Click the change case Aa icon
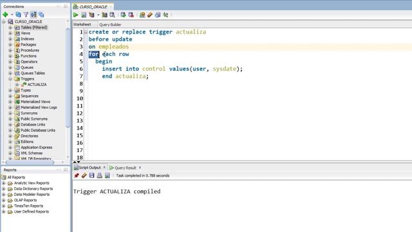The height and width of the screenshot is (232, 412). (x=165, y=15)
